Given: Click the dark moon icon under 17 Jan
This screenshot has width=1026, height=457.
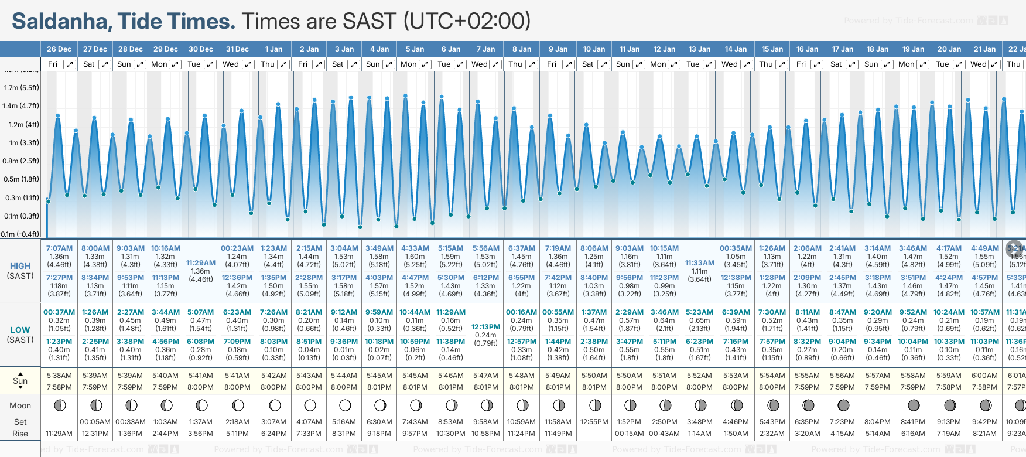Looking at the screenshot, I should tap(843, 405).
